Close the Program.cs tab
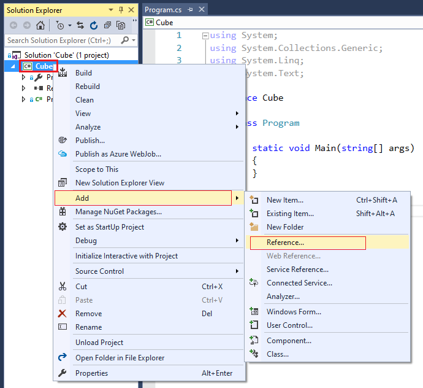 coord(202,9)
